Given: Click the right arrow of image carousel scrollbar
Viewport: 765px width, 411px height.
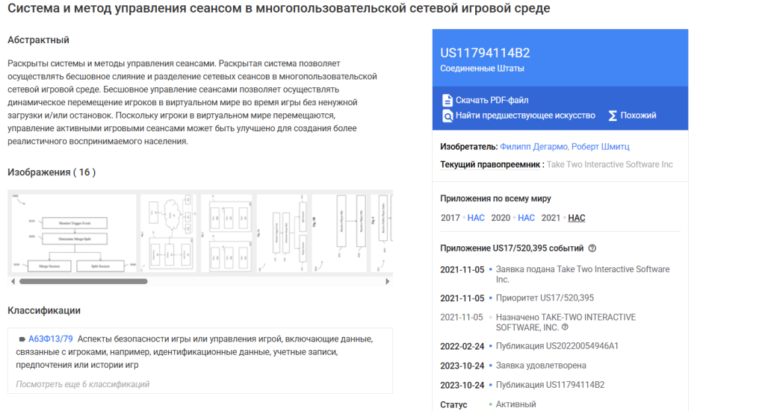Looking at the screenshot, I should tap(387, 281).
